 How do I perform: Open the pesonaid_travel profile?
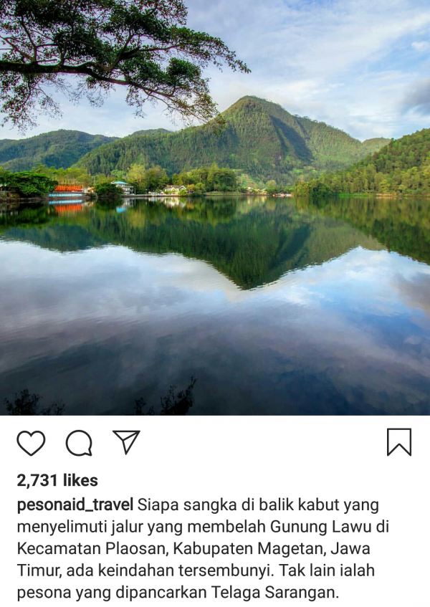pyautogui.click(x=75, y=505)
